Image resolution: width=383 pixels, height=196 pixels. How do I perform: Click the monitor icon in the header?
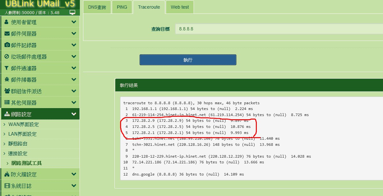pos(73,12)
